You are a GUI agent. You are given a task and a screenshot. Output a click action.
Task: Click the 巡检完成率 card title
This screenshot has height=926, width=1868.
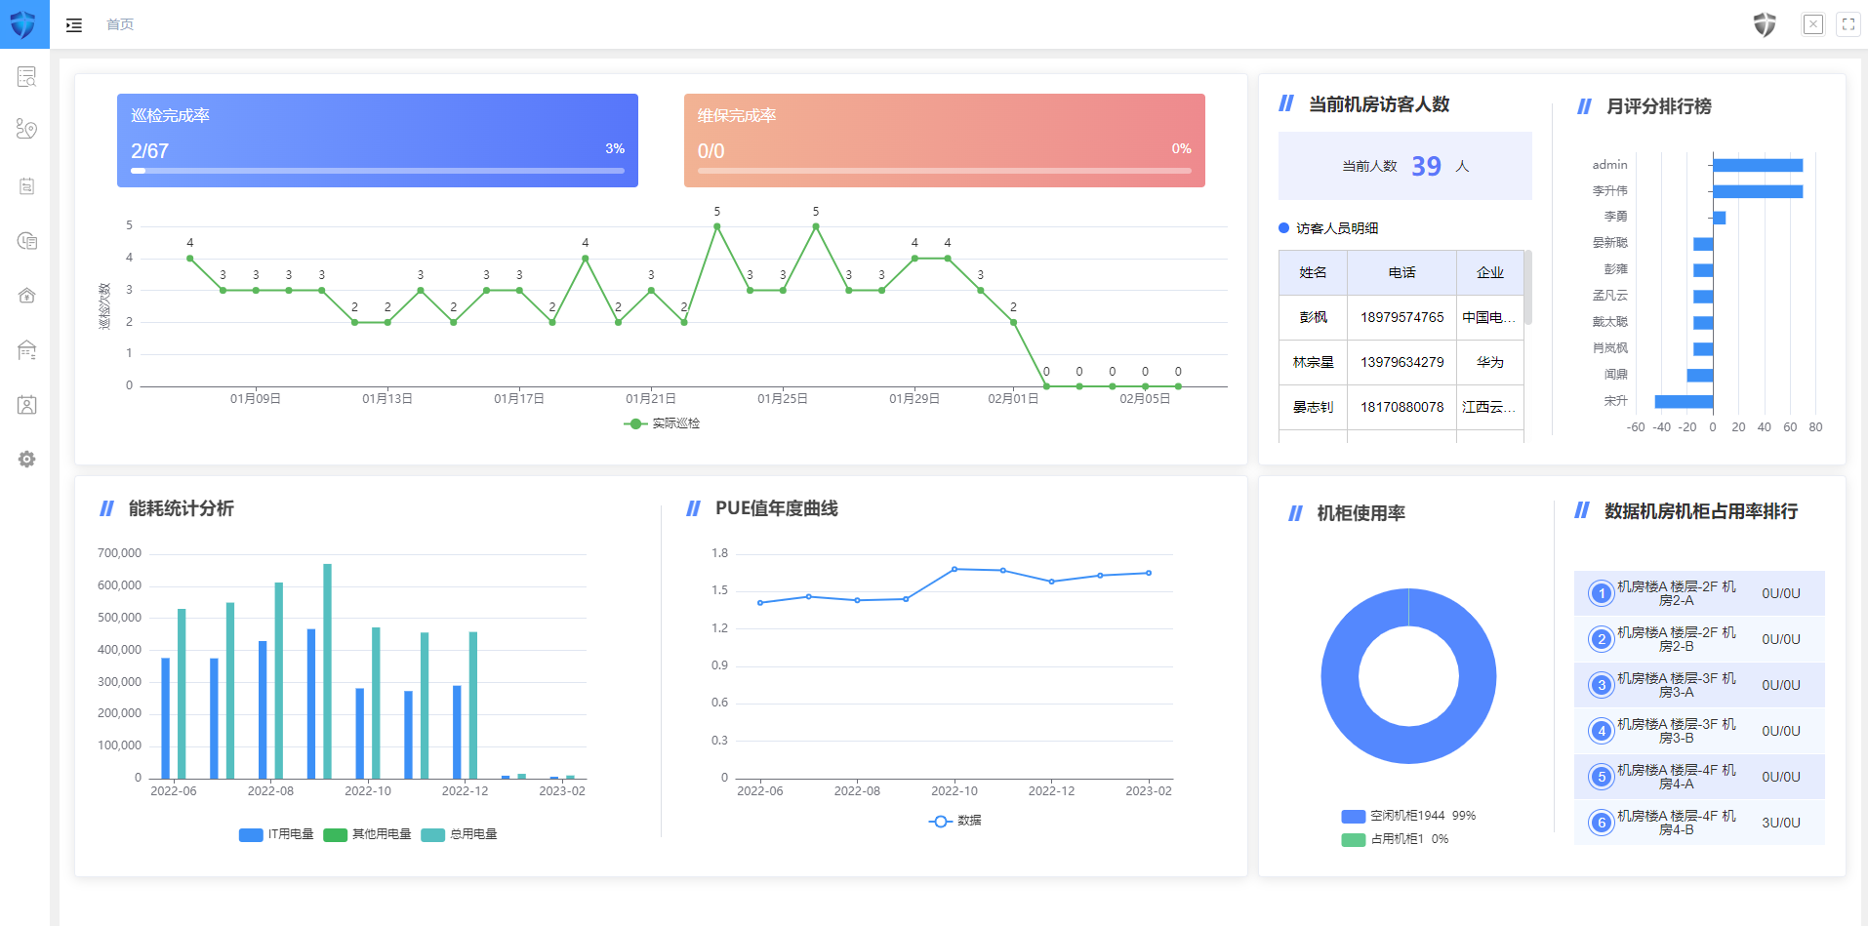pos(170,115)
